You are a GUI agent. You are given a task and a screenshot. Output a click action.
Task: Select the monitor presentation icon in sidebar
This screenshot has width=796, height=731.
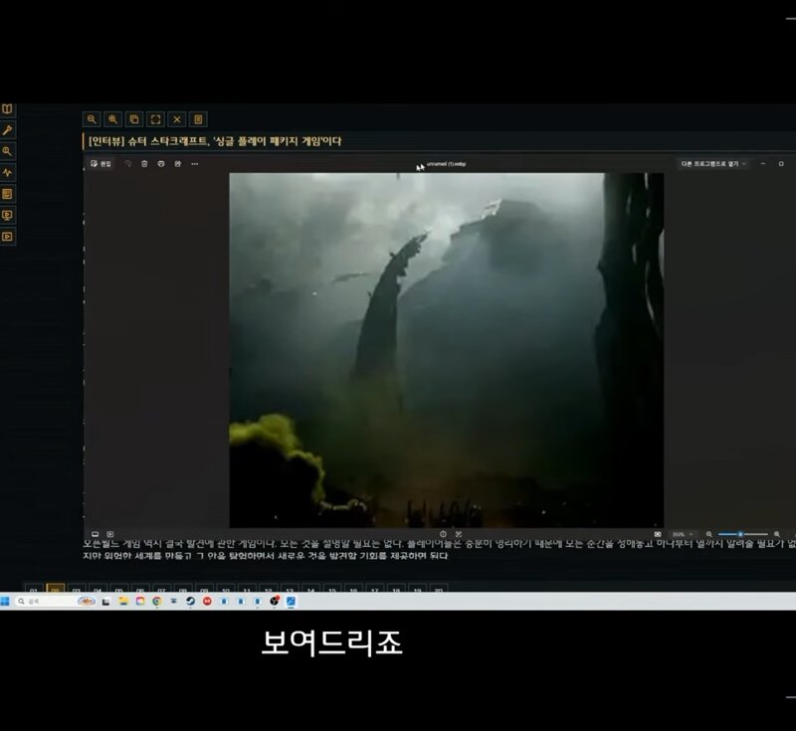click(7, 215)
